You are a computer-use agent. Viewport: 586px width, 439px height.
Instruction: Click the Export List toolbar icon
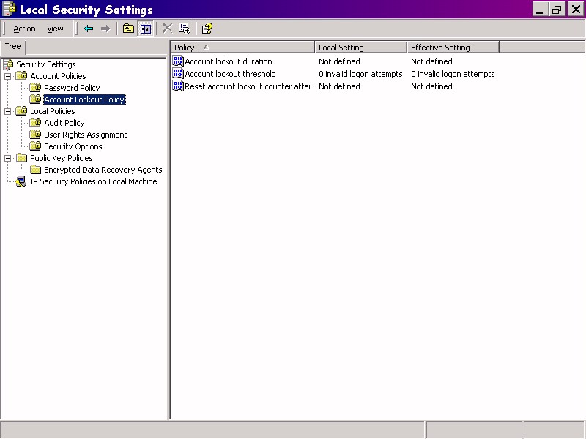(x=184, y=29)
